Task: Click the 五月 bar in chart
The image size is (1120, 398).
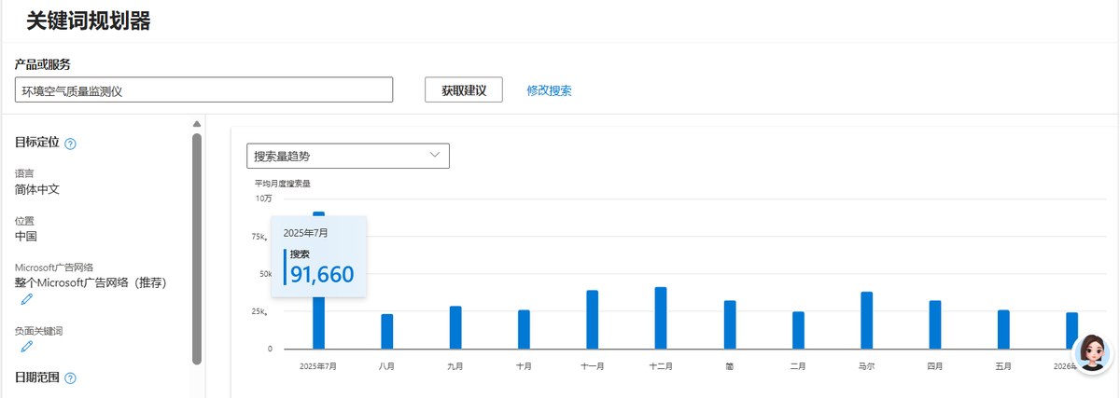Action: point(1003,329)
